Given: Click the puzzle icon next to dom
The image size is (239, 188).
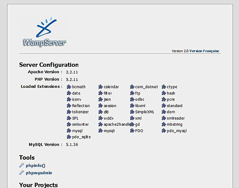Looking at the screenshot, I should [x=164, y=112].
